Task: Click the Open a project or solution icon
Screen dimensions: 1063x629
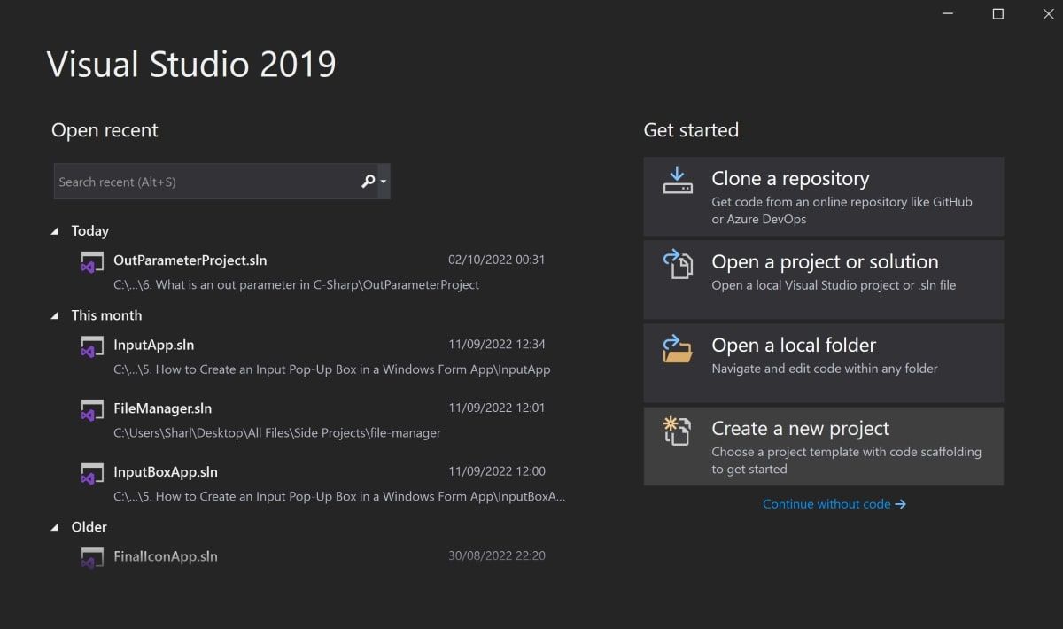Action: point(678,264)
